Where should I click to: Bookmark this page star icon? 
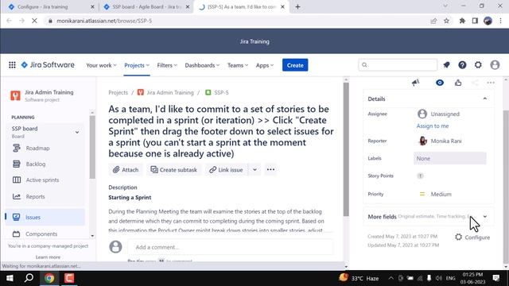click(x=447, y=21)
